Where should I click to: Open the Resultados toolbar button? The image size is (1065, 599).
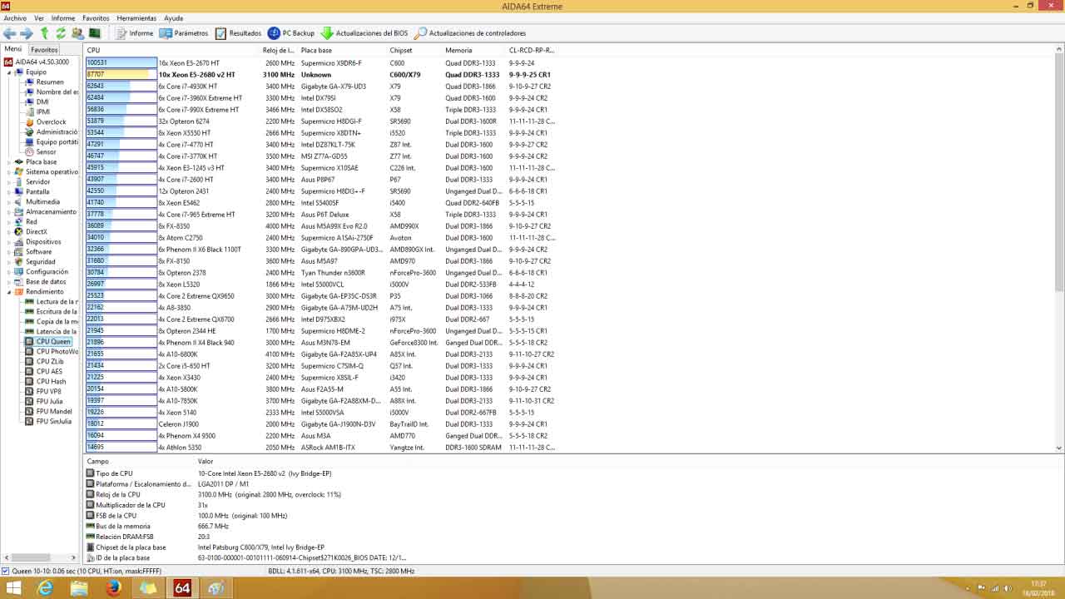[238, 33]
